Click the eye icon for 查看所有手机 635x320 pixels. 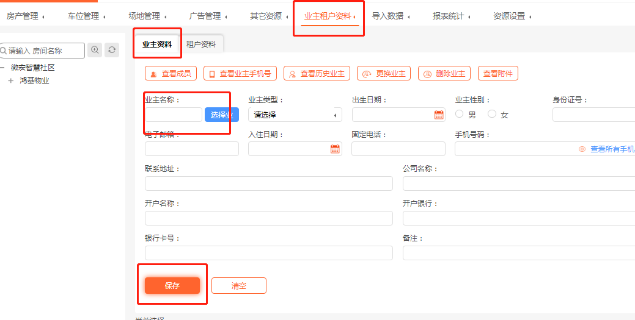[582, 149]
